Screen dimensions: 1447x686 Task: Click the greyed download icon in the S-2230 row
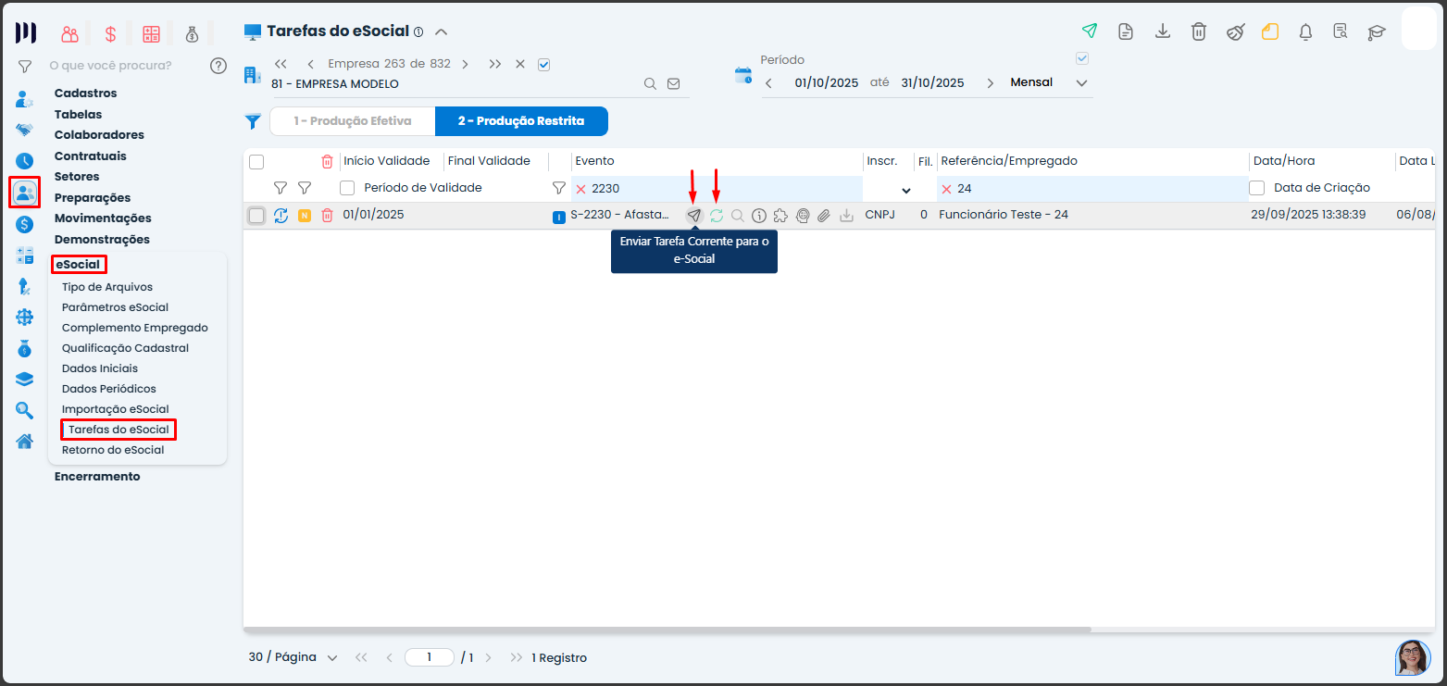[x=846, y=216]
